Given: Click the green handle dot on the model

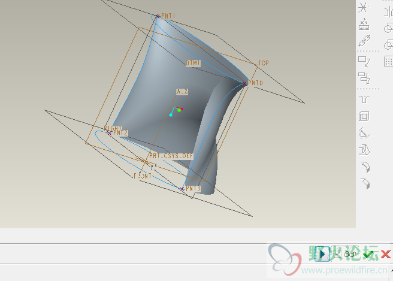Looking at the screenshot, I should point(179,110).
